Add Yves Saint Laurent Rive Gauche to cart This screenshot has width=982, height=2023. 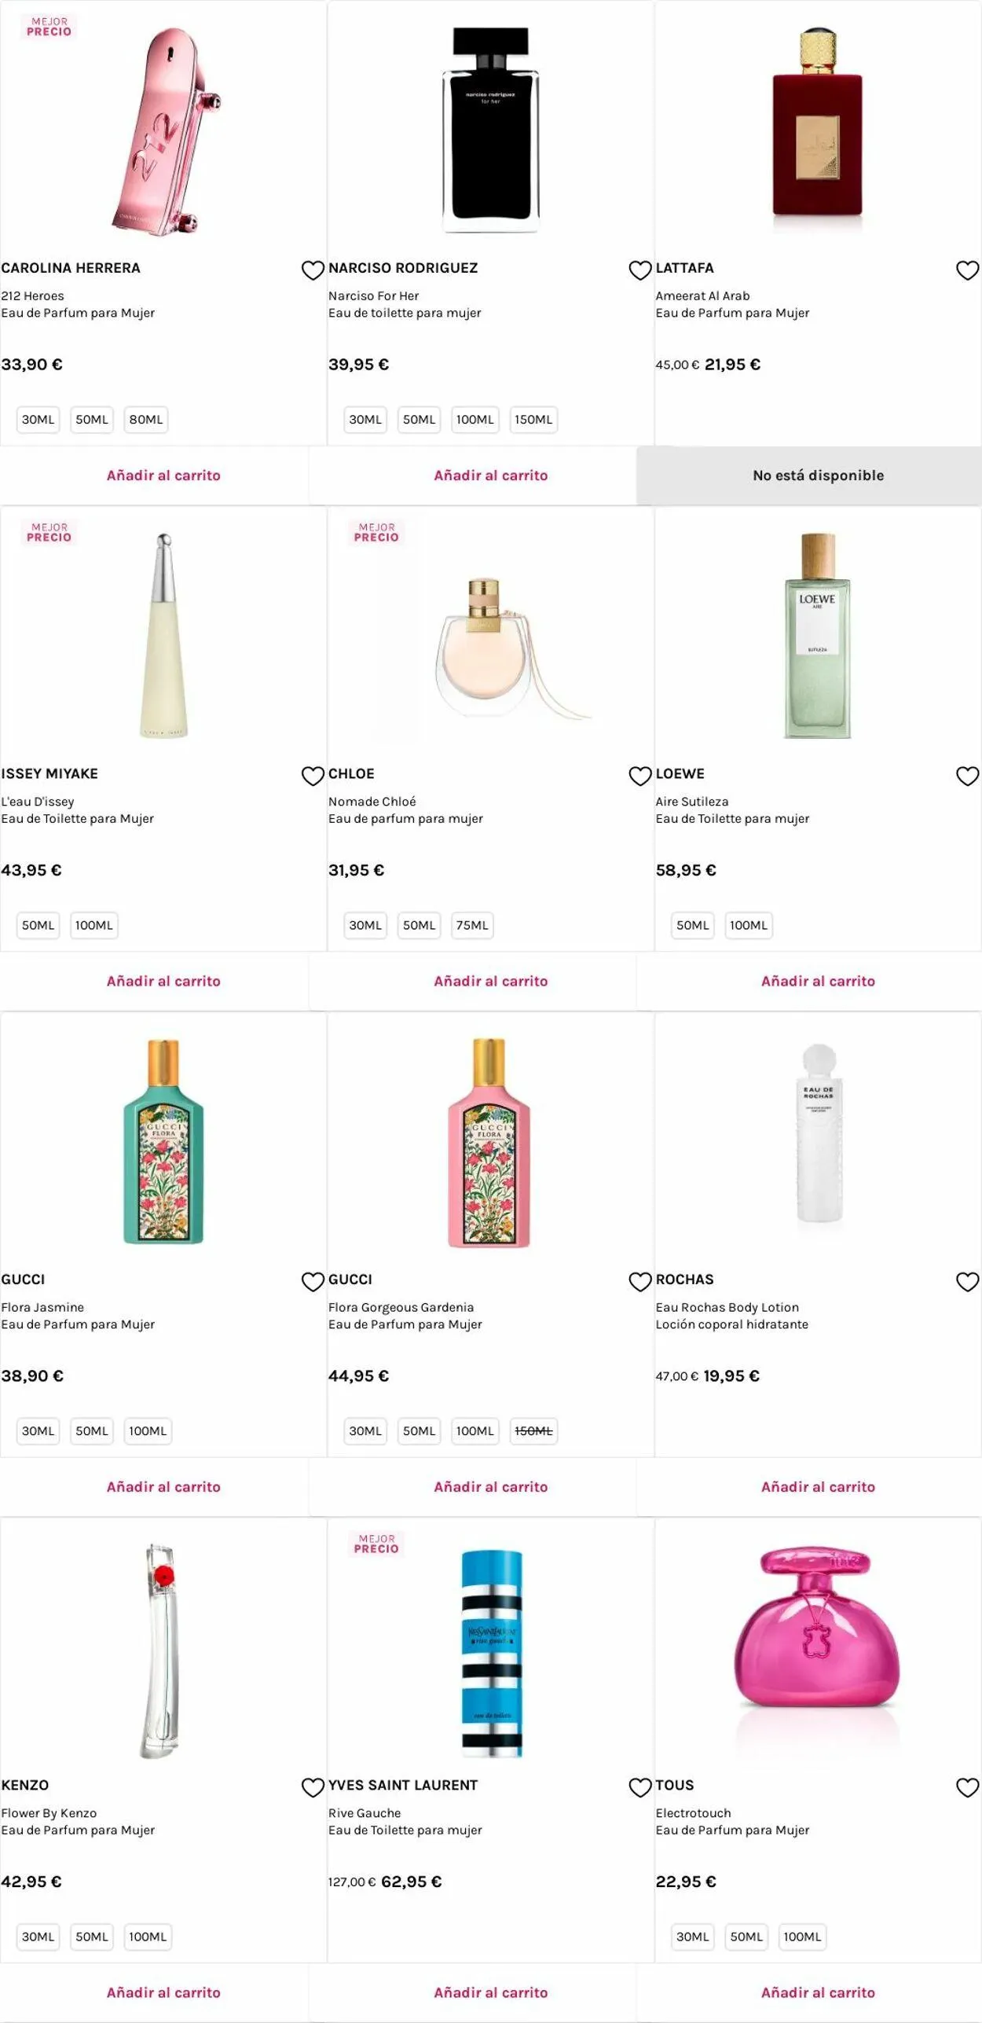(491, 1992)
